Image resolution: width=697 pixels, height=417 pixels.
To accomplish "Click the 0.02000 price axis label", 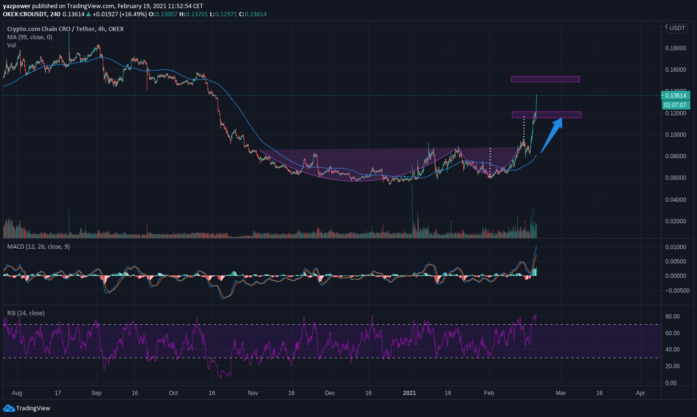I will tap(675, 221).
